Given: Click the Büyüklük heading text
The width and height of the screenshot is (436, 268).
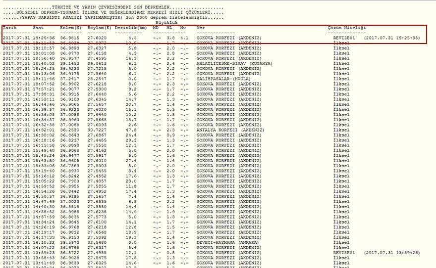Looking at the screenshot, I should click(x=166, y=23).
